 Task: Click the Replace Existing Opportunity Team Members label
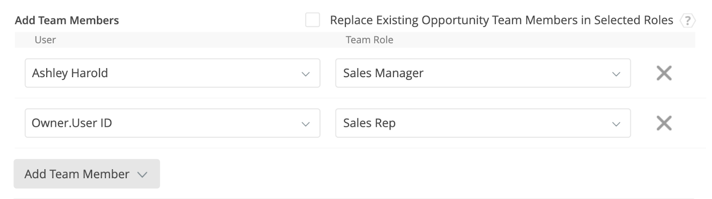pyautogui.click(x=501, y=20)
